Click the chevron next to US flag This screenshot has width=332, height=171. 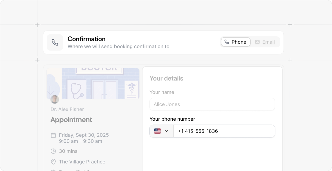tap(166, 131)
